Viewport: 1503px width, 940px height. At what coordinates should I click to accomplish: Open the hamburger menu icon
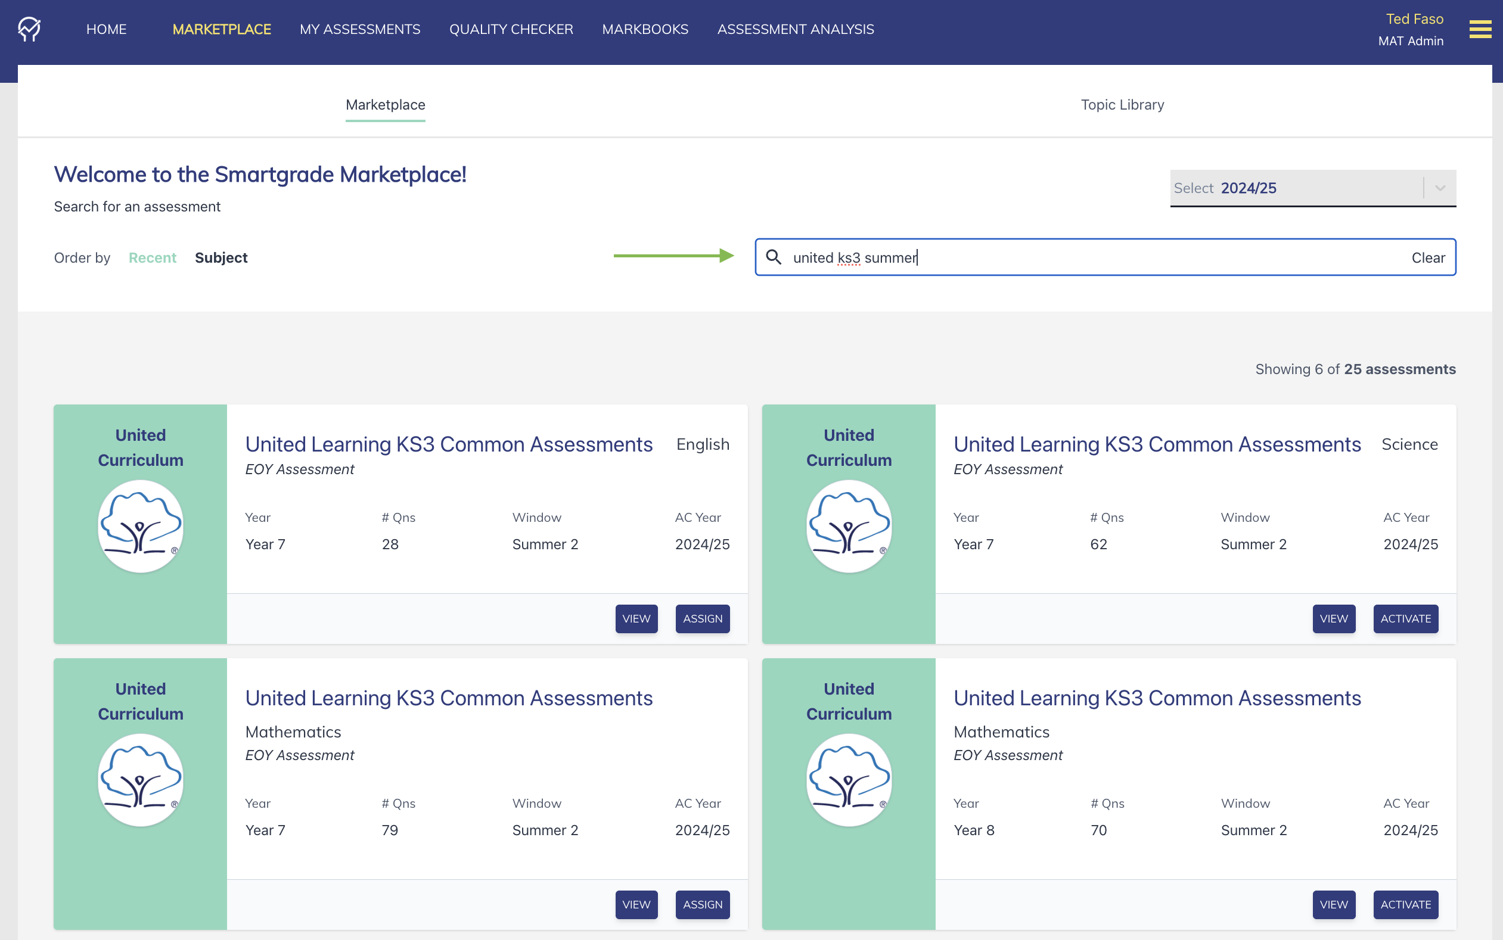point(1480,29)
